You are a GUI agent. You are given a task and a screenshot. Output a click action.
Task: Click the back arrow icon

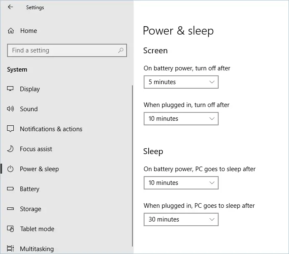tap(10, 7)
